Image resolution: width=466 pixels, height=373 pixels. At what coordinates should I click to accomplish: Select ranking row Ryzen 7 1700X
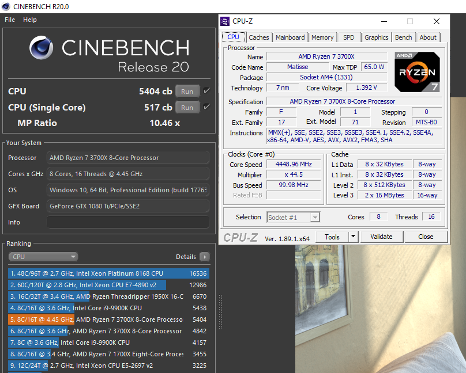click(x=109, y=354)
